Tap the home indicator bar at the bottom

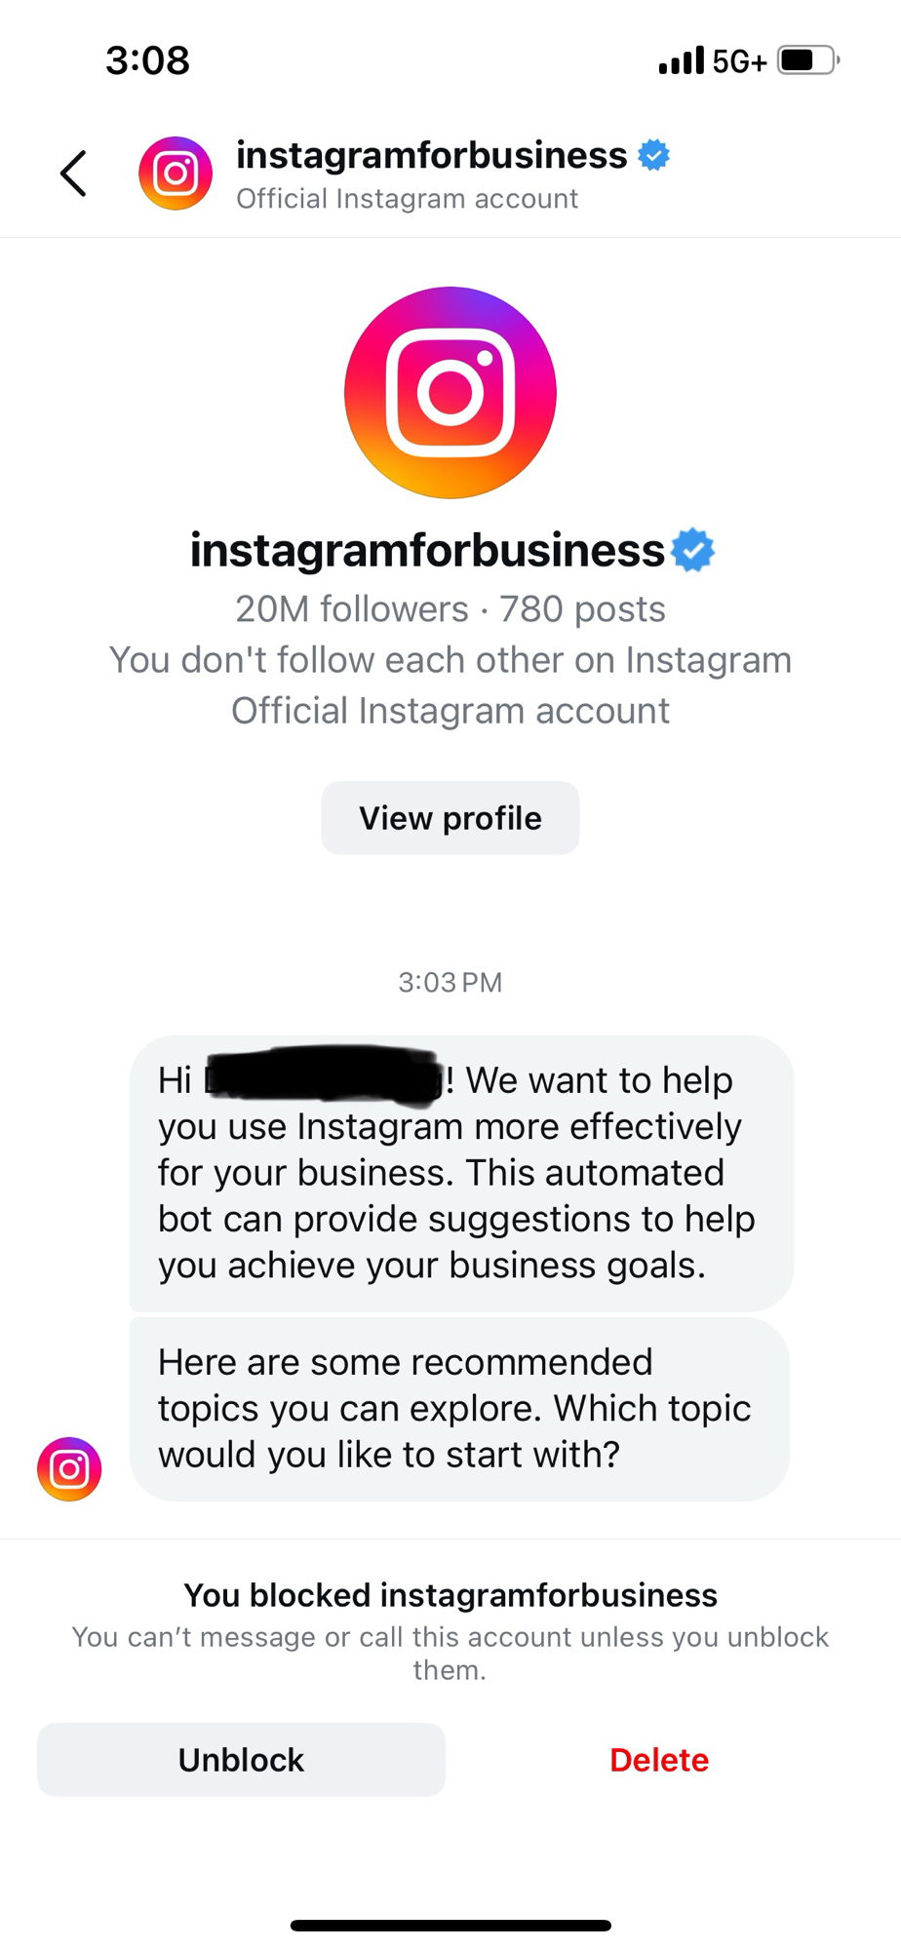pos(450,1926)
